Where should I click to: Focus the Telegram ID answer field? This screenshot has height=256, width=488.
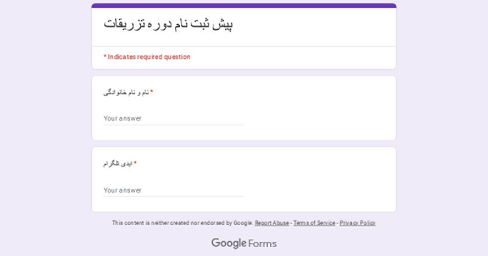[x=174, y=190]
